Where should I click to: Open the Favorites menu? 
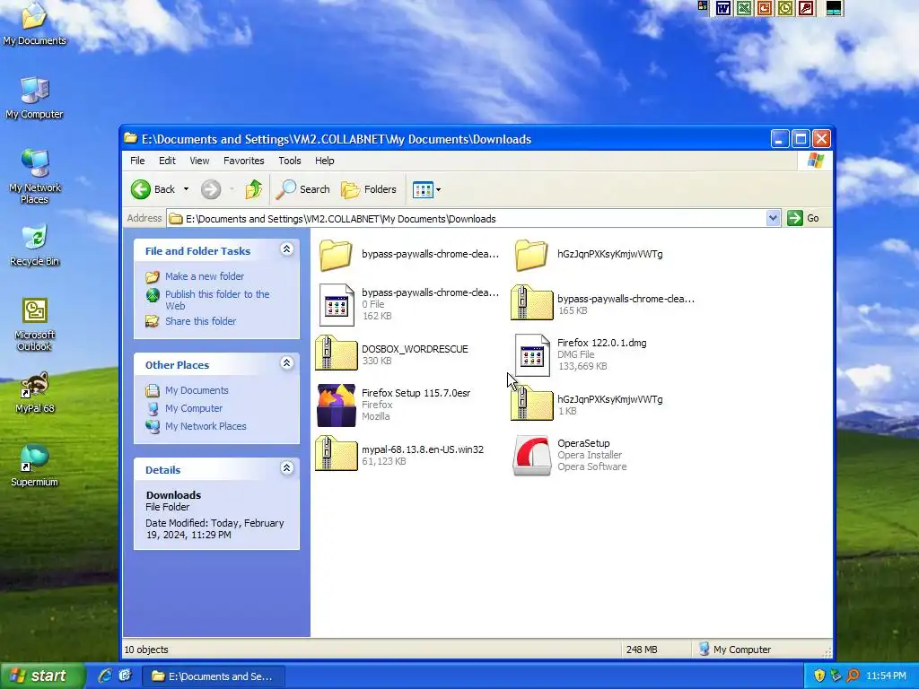(x=244, y=161)
